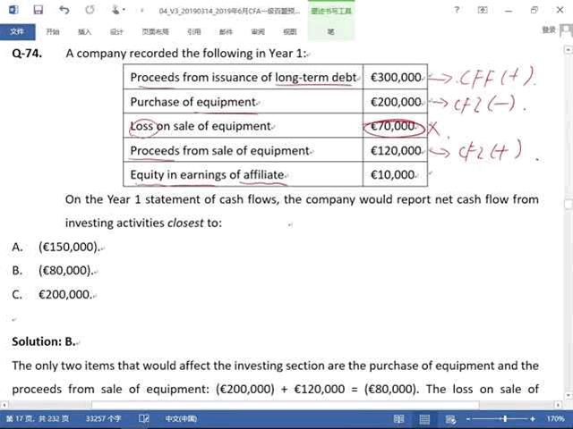Click the proofing check icon in status bar

pos(143,419)
